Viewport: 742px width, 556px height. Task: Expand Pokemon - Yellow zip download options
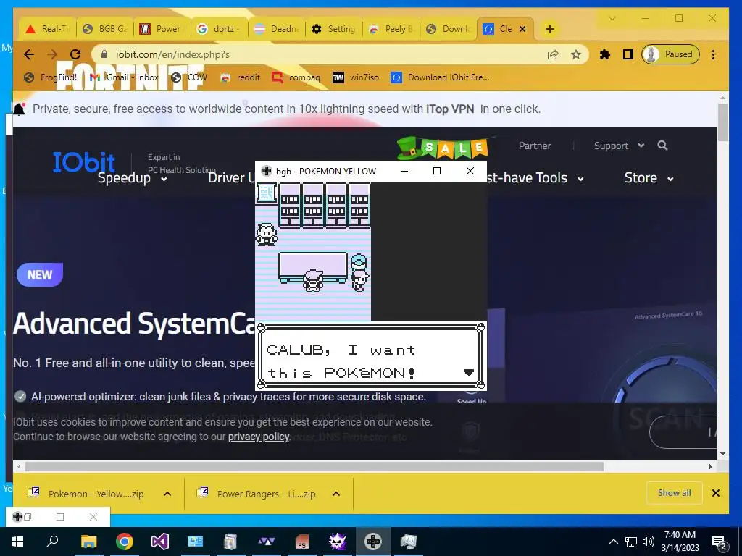tap(167, 494)
